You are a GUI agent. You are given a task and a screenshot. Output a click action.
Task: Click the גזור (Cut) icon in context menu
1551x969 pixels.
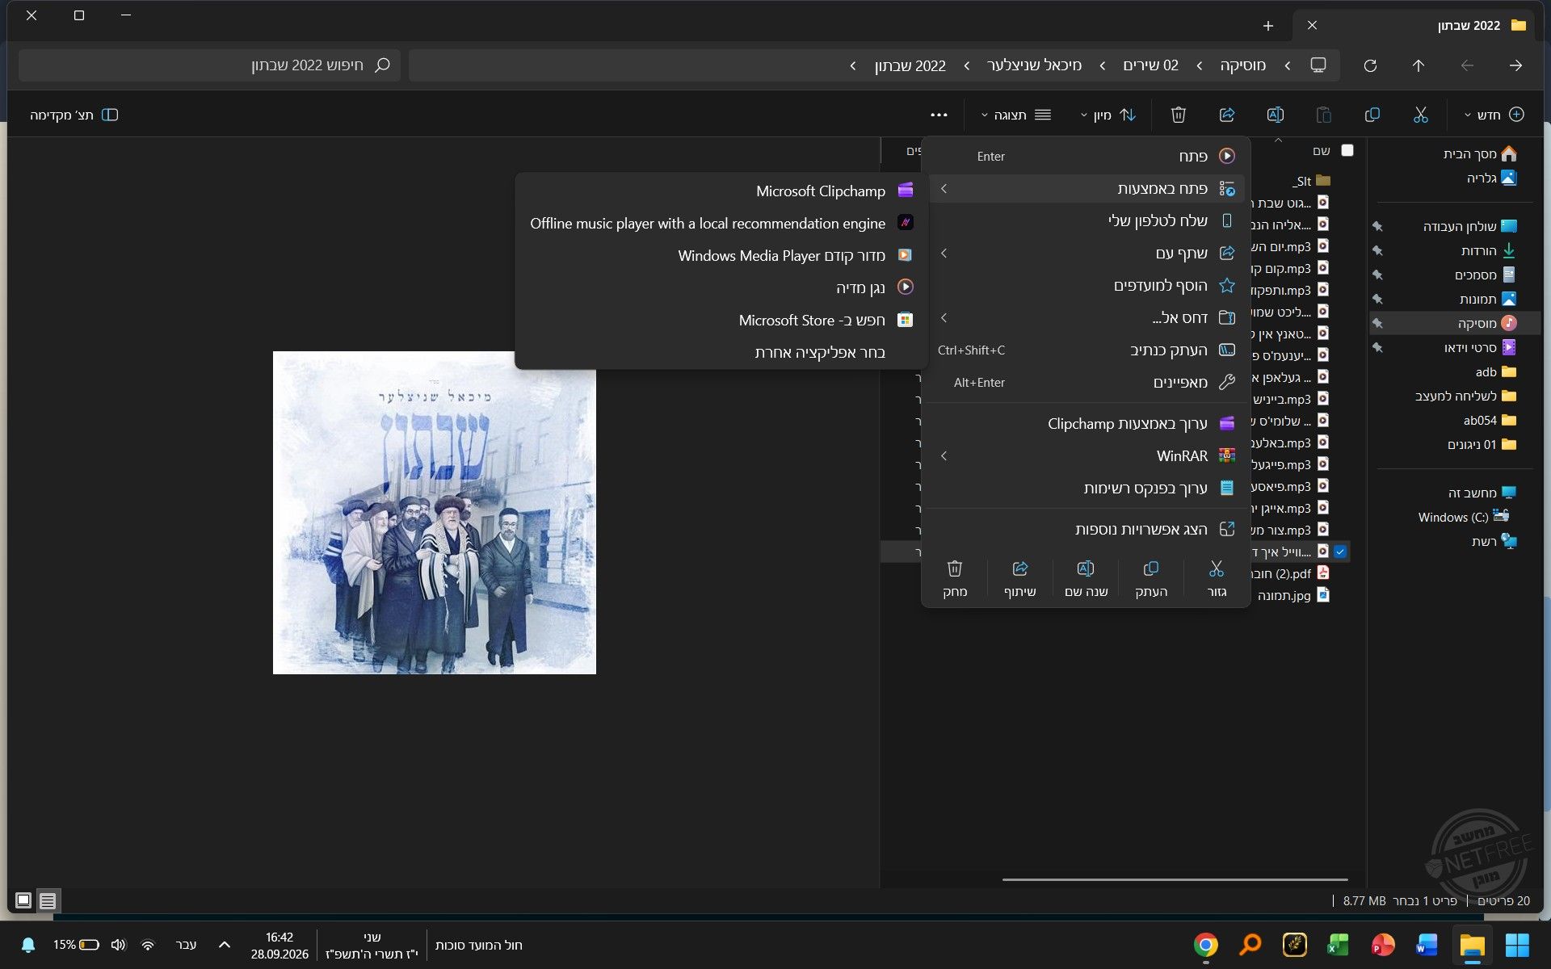pyautogui.click(x=1217, y=568)
